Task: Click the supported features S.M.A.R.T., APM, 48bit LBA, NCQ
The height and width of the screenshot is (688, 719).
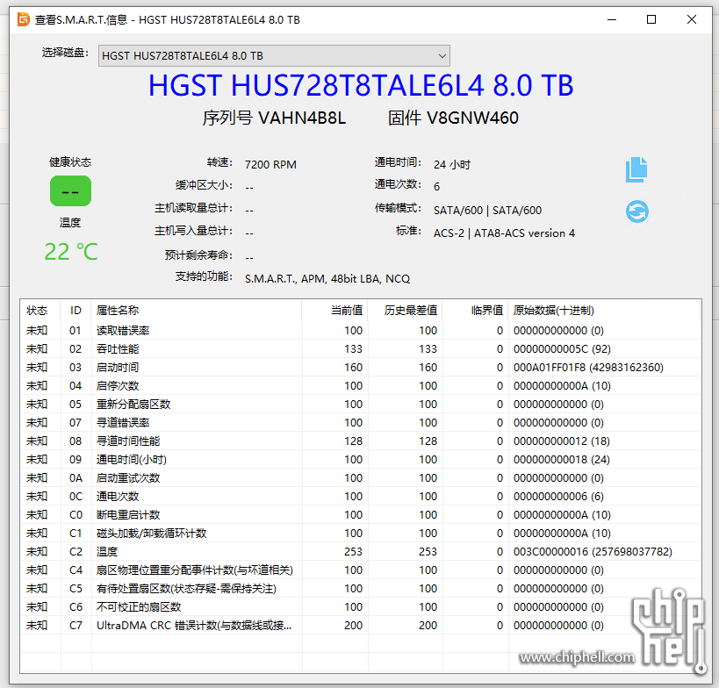Action: click(x=327, y=279)
